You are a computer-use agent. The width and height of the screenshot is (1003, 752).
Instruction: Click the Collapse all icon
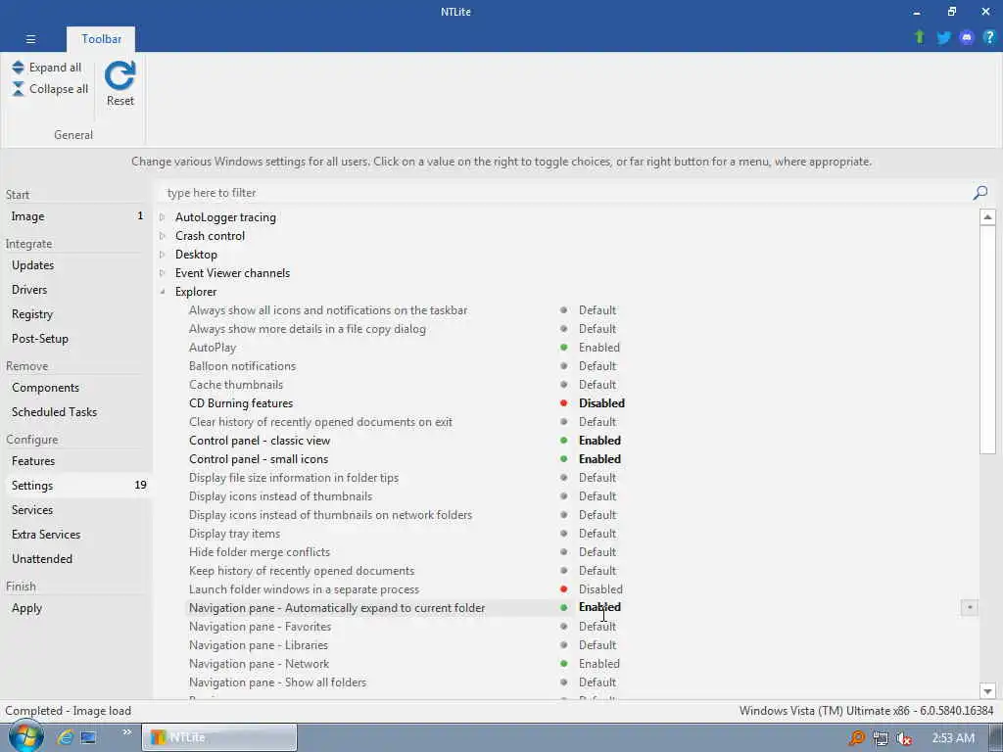18,89
